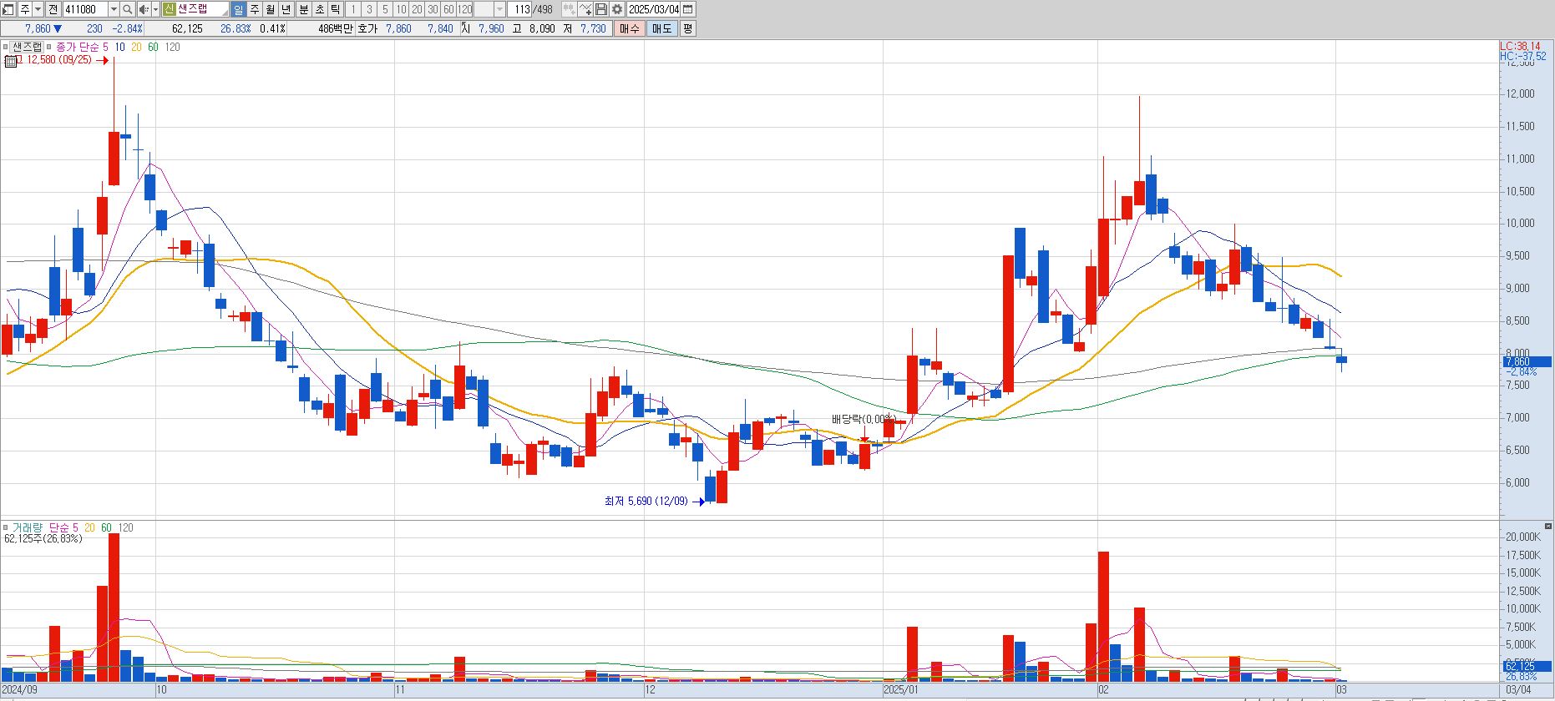
Task: Toggle the small square before '거래량'
Action: (x=5, y=527)
